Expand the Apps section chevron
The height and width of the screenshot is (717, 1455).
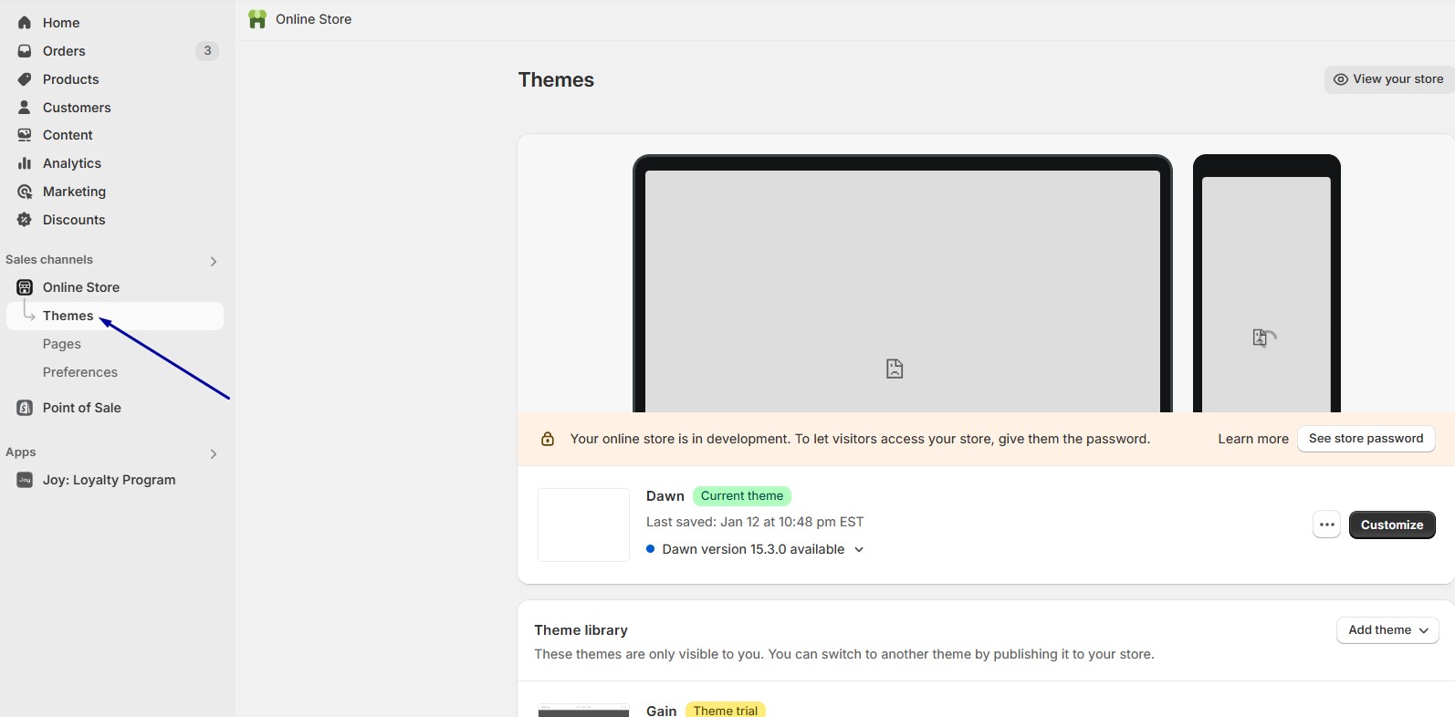point(214,454)
